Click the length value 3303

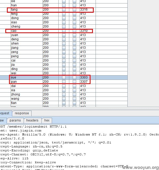(x=84, y=77)
